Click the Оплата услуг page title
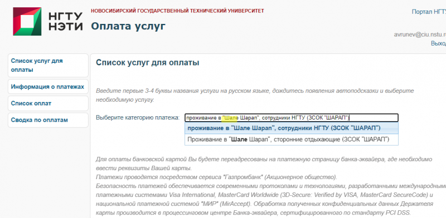The width and height of the screenshot is (446, 218). coord(128,26)
